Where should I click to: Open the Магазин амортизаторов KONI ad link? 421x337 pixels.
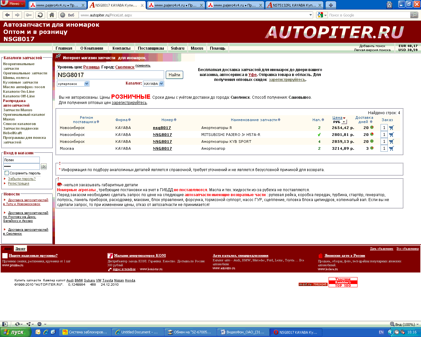coord(140,255)
